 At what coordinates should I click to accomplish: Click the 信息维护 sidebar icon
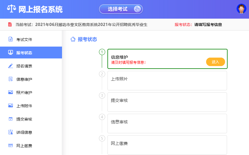click(10, 79)
